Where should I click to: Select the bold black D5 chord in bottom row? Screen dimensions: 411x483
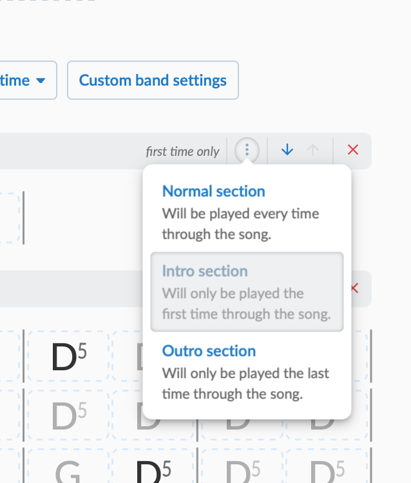tap(153, 467)
